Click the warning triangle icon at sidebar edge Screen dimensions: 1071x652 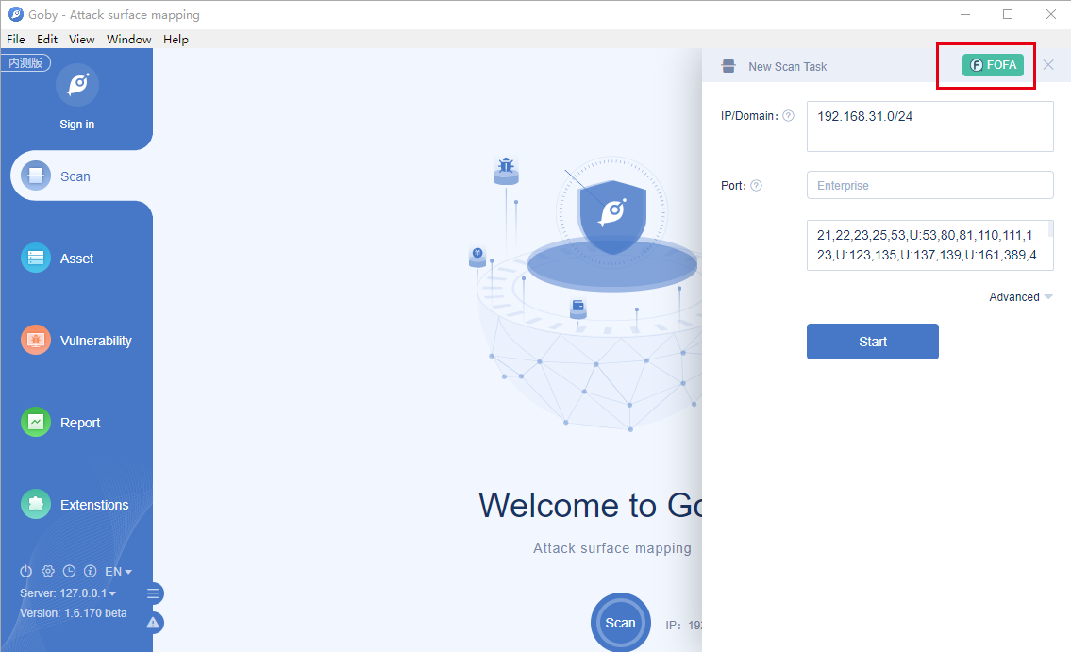coord(153,623)
